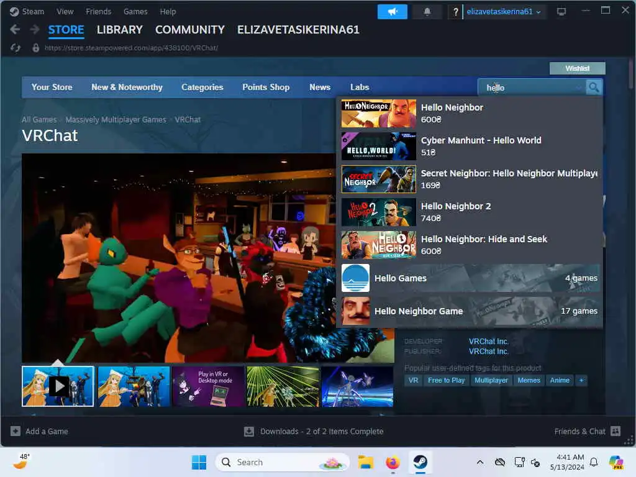This screenshot has height=477, width=636.
Task: Click the Memes tag
Action: (x=529, y=380)
